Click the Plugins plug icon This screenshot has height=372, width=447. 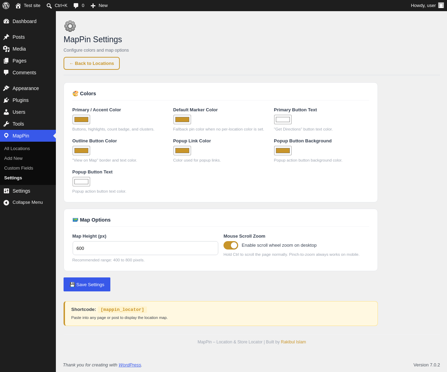click(6, 100)
